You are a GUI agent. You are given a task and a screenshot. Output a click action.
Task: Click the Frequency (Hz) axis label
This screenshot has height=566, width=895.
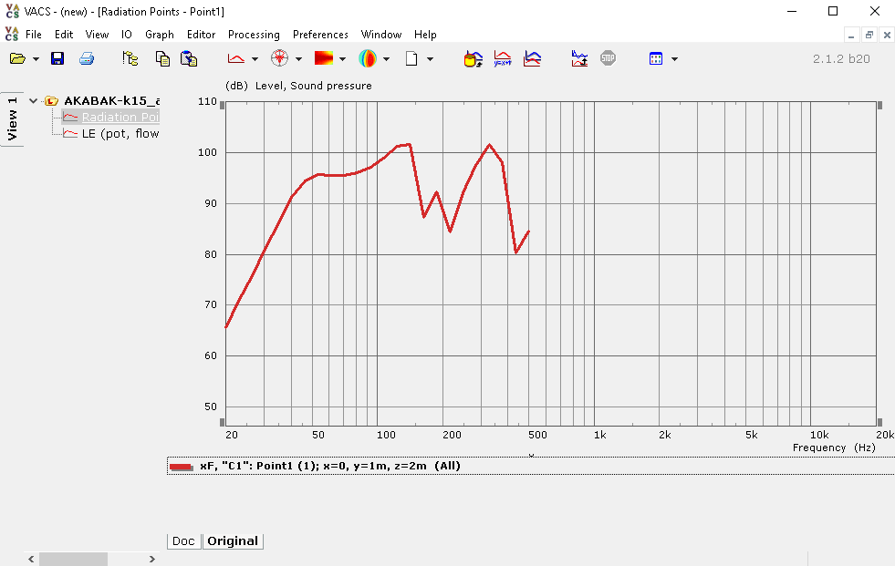834,448
